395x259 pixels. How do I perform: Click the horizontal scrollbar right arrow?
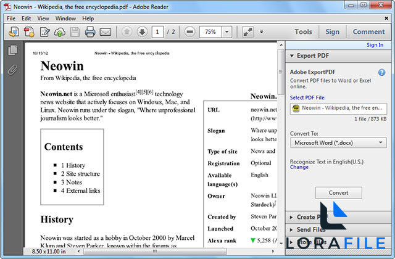[273, 251]
